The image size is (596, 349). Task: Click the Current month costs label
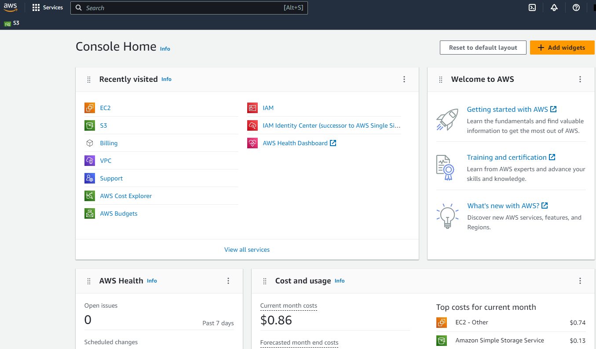pyautogui.click(x=289, y=305)
